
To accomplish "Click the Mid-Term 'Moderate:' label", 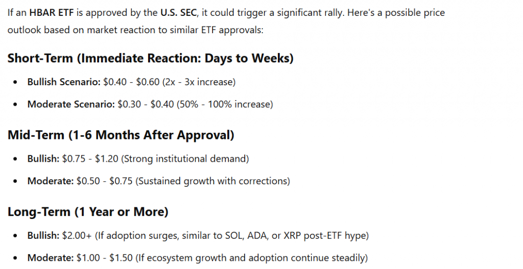I will 51,181.
